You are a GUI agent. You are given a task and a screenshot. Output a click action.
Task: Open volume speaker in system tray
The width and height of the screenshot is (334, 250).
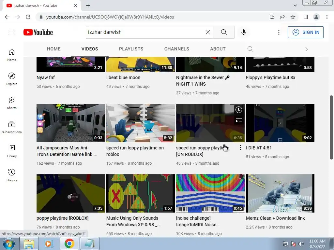coord(301,244)
